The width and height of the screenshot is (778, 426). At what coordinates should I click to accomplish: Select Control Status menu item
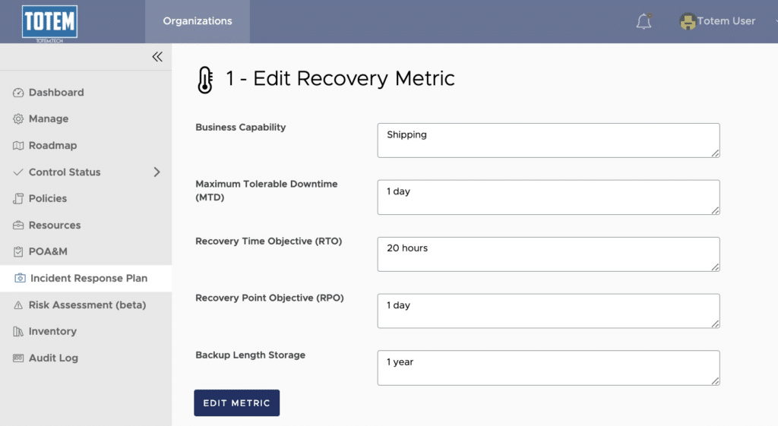coord(65,172)
